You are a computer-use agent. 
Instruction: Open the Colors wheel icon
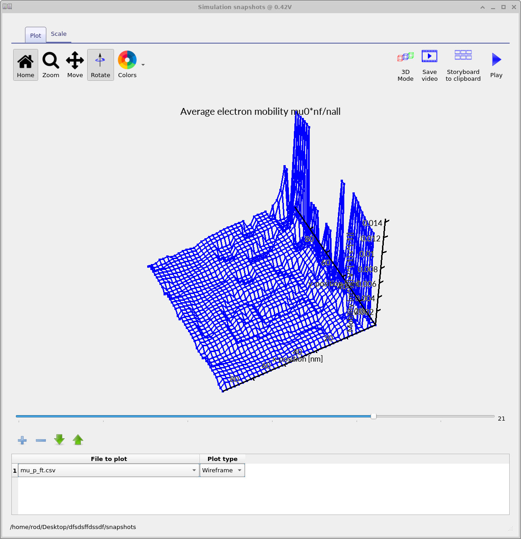[x=127, y=60]
